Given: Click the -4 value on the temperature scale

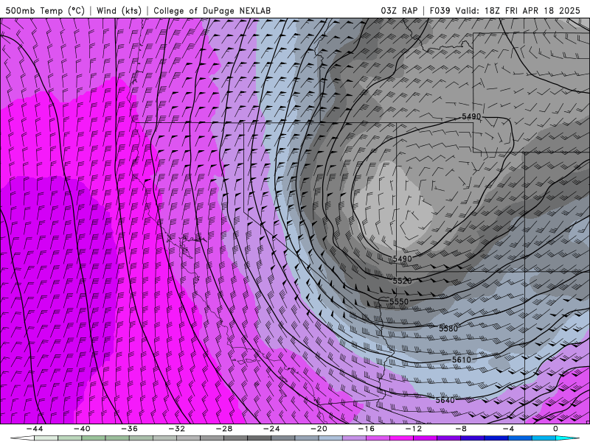Looking at the screenshot, I should point(508,429).
